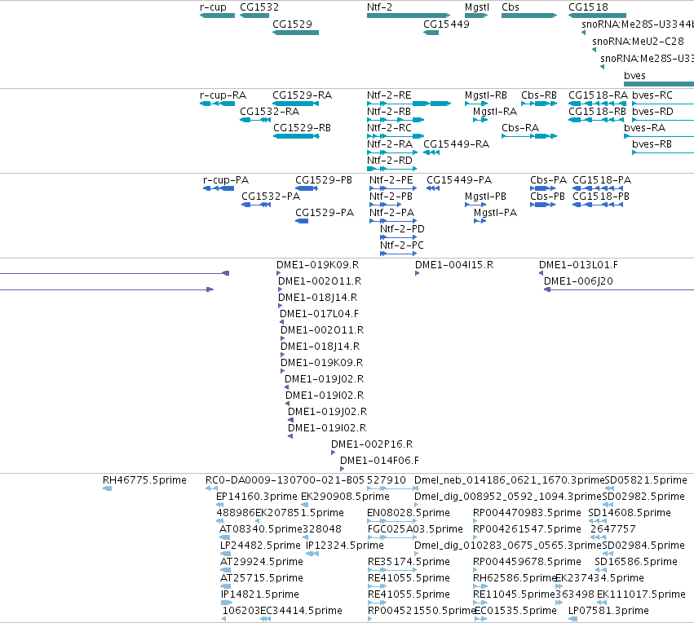Select the CG1529-PA protein label

click(325, 213)
